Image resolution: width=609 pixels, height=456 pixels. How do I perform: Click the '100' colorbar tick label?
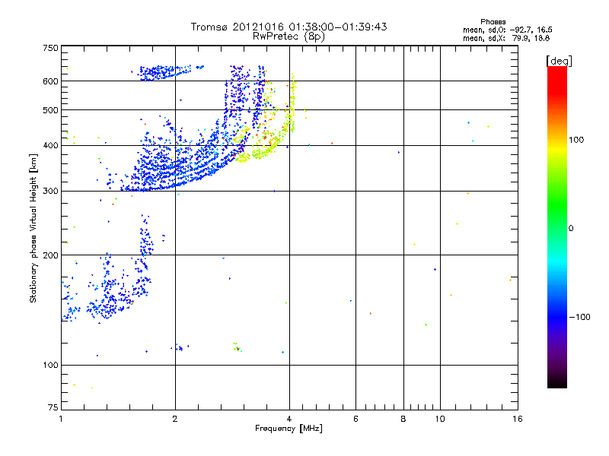[x=576, y=140]
